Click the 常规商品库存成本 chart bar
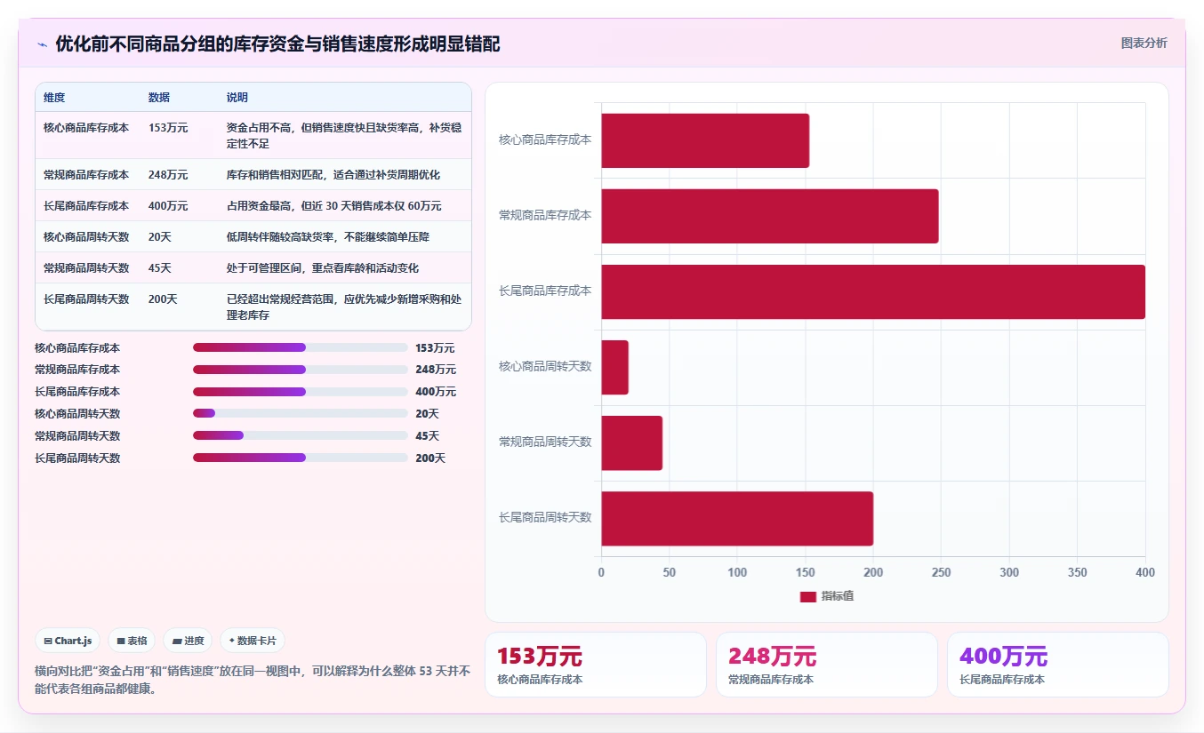Screen dimensions: 1204x733 coord(770,216)
